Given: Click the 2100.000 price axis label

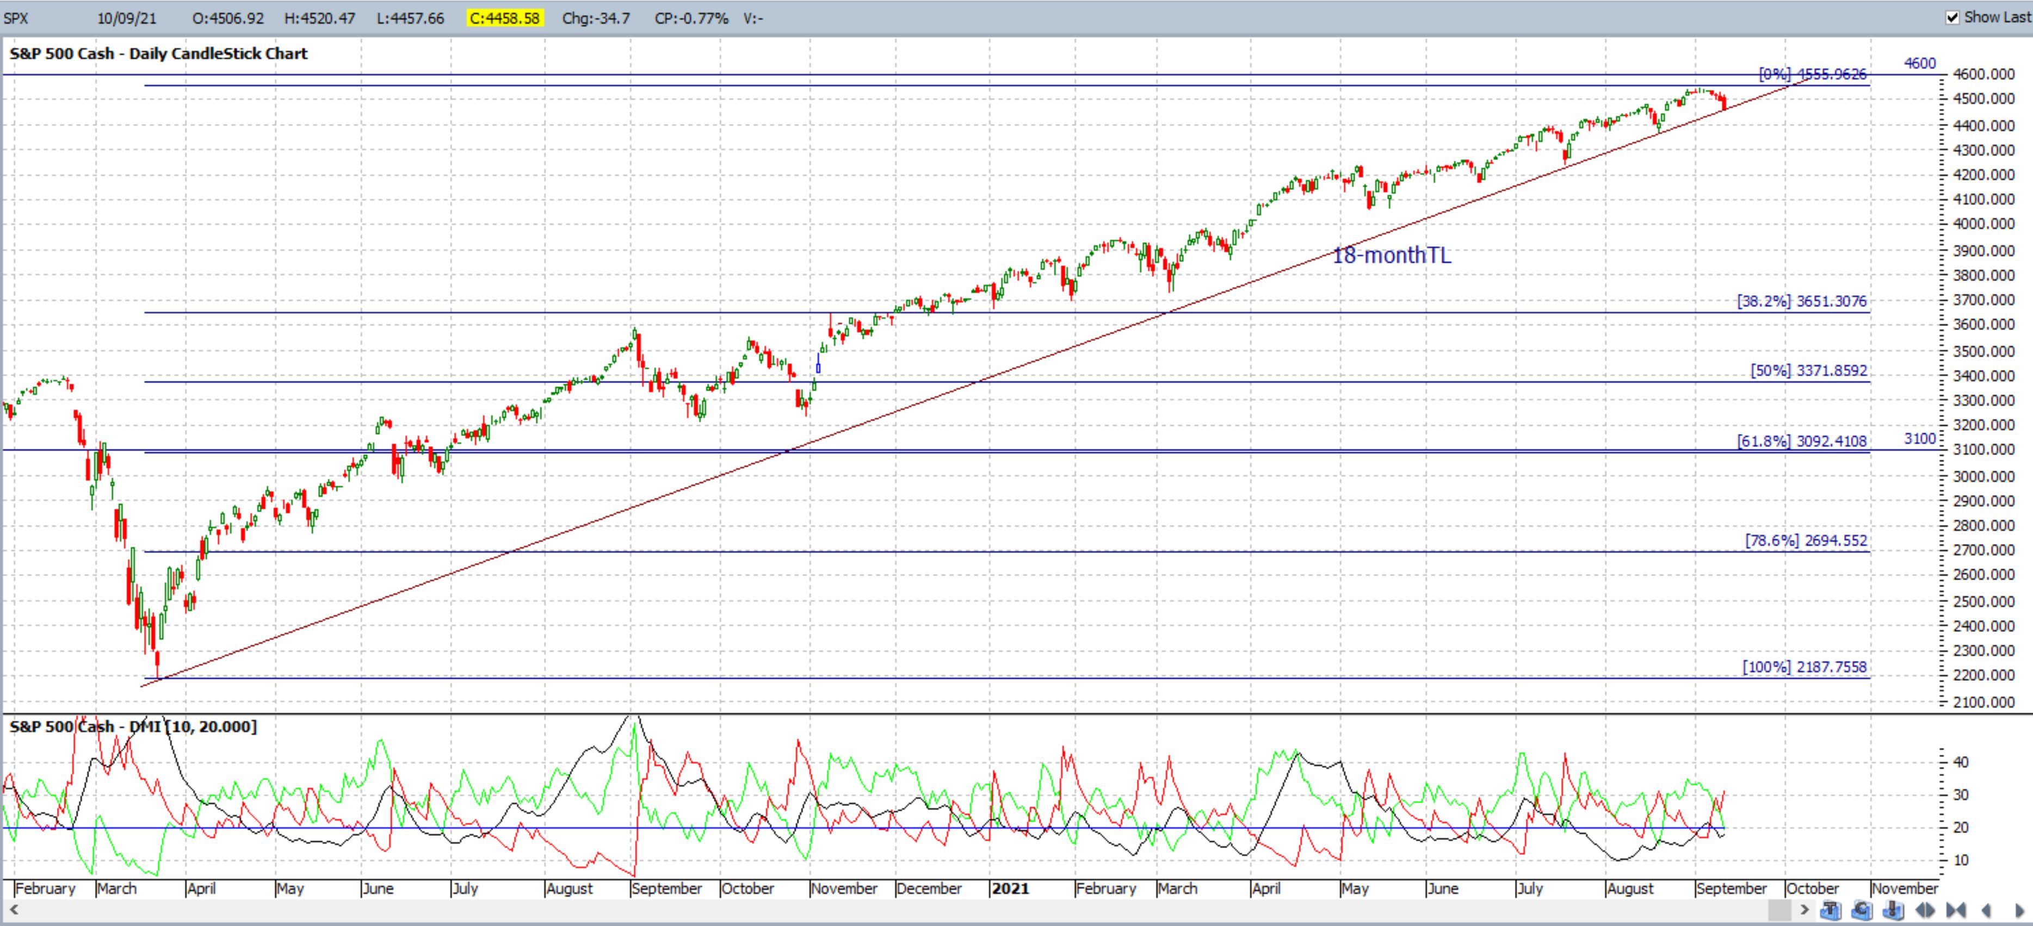Looking at the screenshot, I should point(1983,702).
